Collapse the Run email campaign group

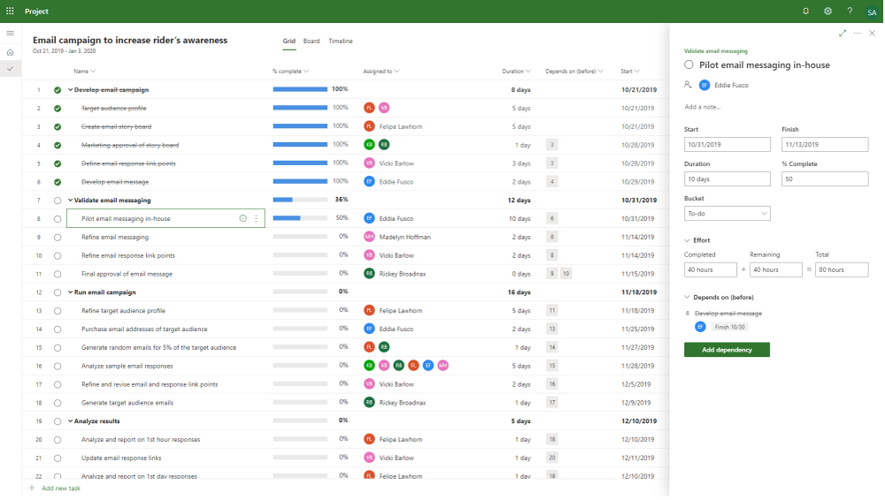(71, 292)
